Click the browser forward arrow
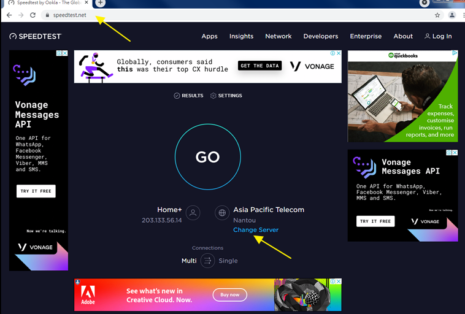Screen dimensions: 465x314 tap(21, 15)
